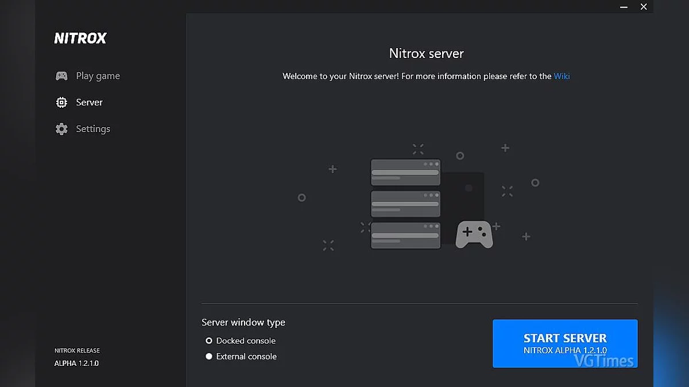This screenshot has width=689, height=387.
Task: Click the server stack illustration
Action: [405, 204]
